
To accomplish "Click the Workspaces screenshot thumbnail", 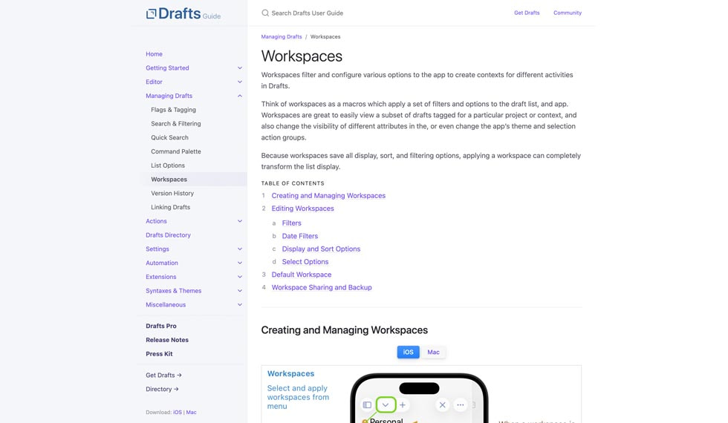I will pos(421,394).
